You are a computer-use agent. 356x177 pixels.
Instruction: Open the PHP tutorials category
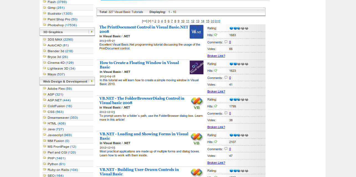pos(56,158)
